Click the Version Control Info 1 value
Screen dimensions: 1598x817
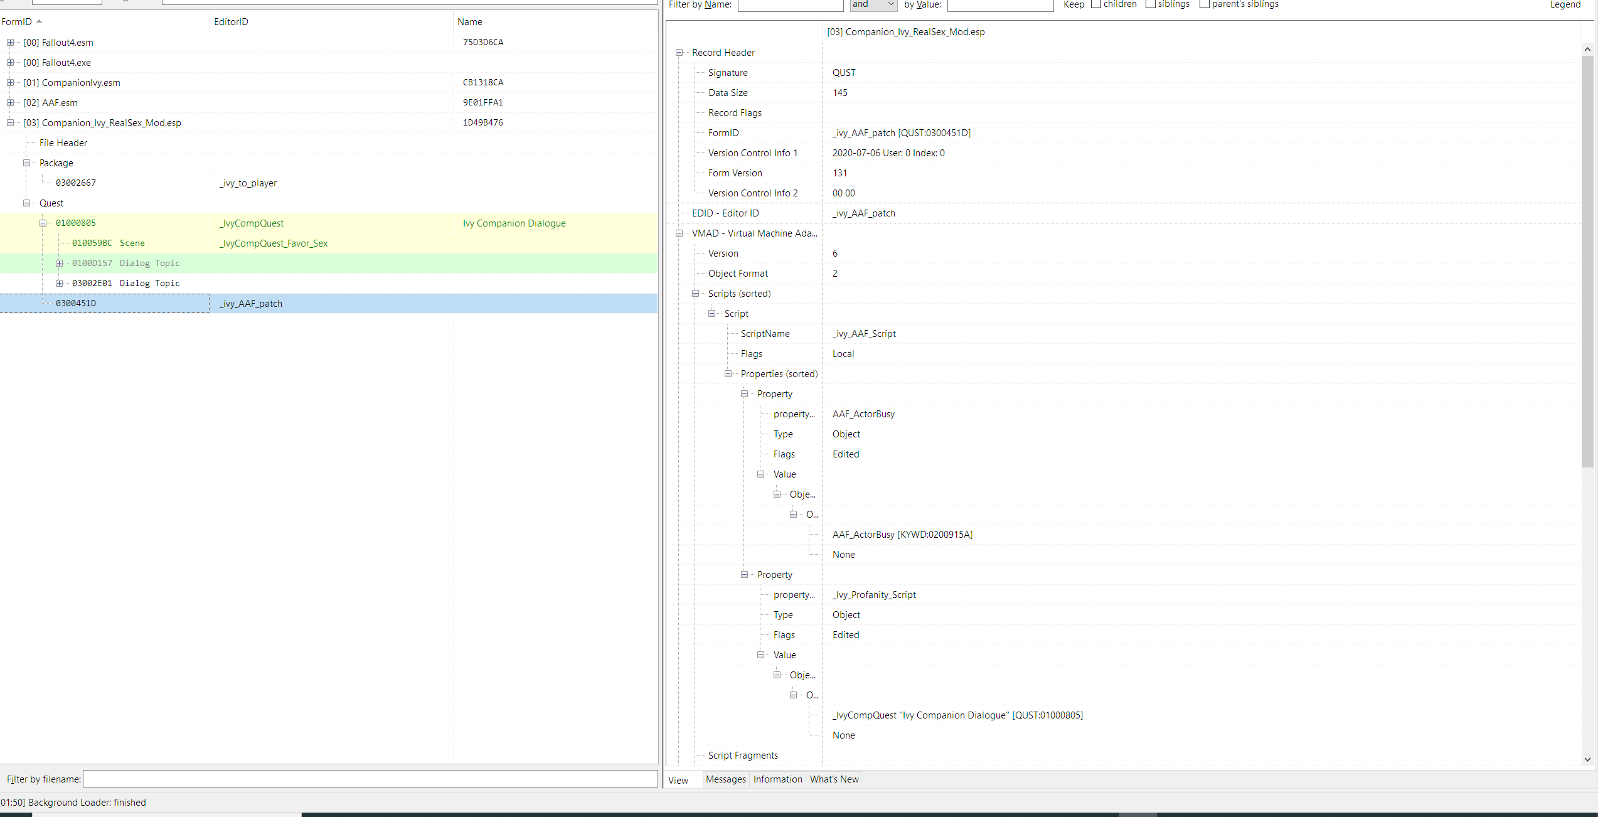point(888,153)
